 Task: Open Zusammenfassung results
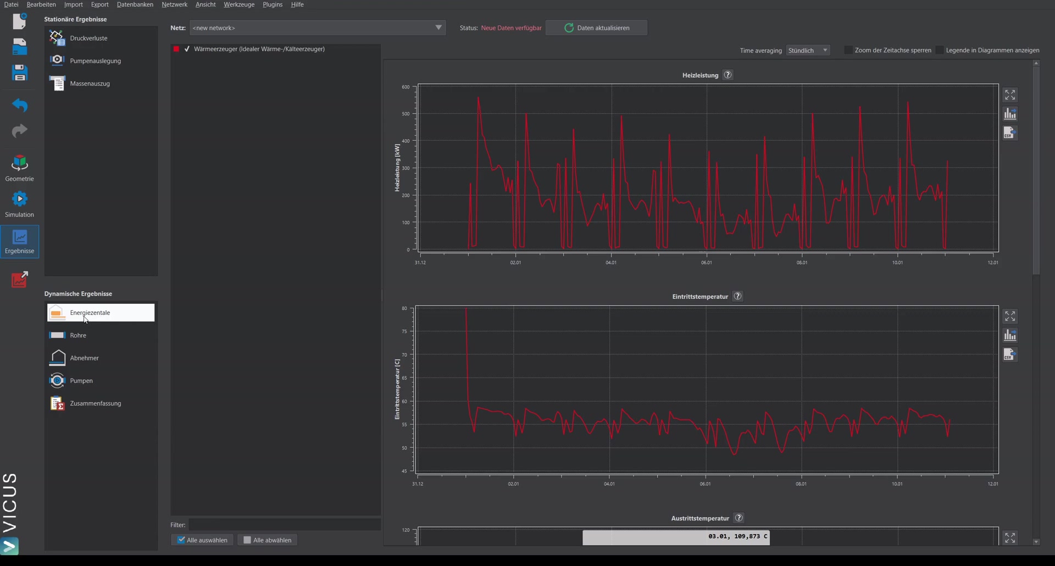pyautogui.click(x=101, y=403)
